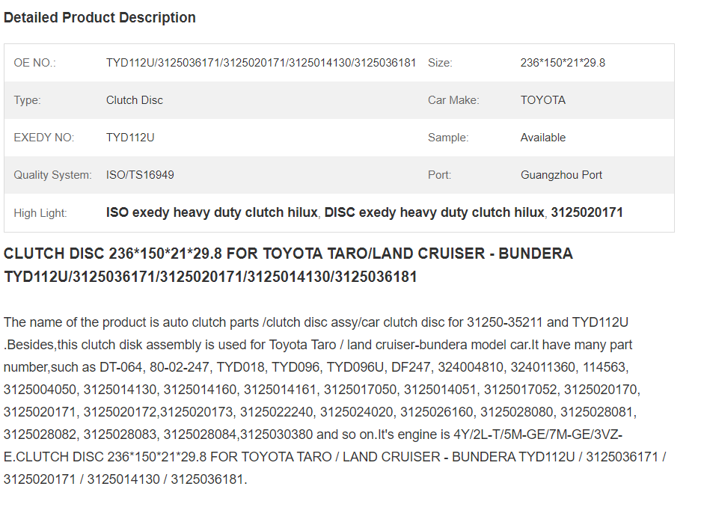This screenshot has width=701, height=519.
Task: Click the Sample: label
Action: [x=448, y=138]
